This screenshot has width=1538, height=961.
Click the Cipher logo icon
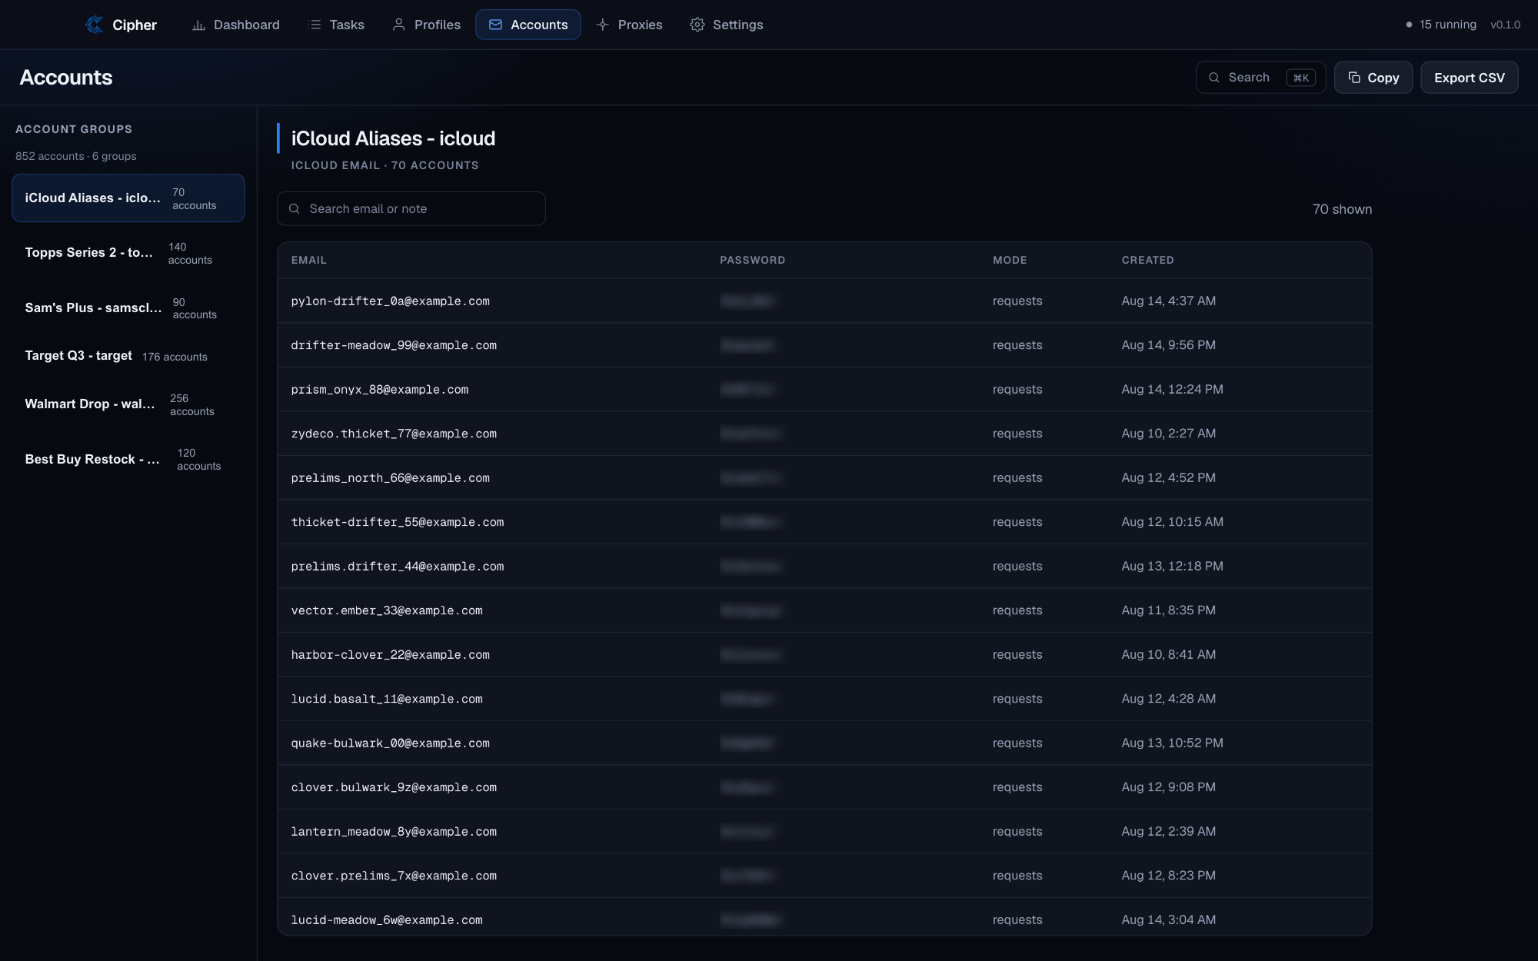click(x=95, y=25)
